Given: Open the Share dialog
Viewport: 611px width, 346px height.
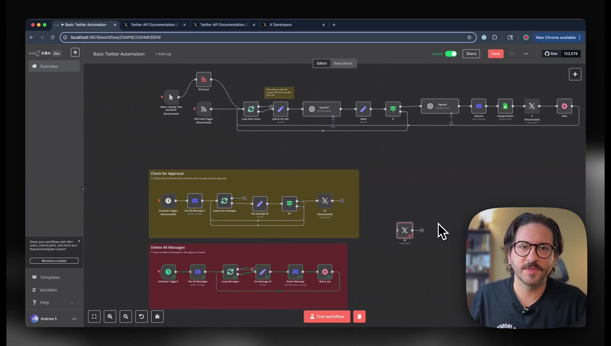Looking at the screenshot, I should click(x=471, y=54).
